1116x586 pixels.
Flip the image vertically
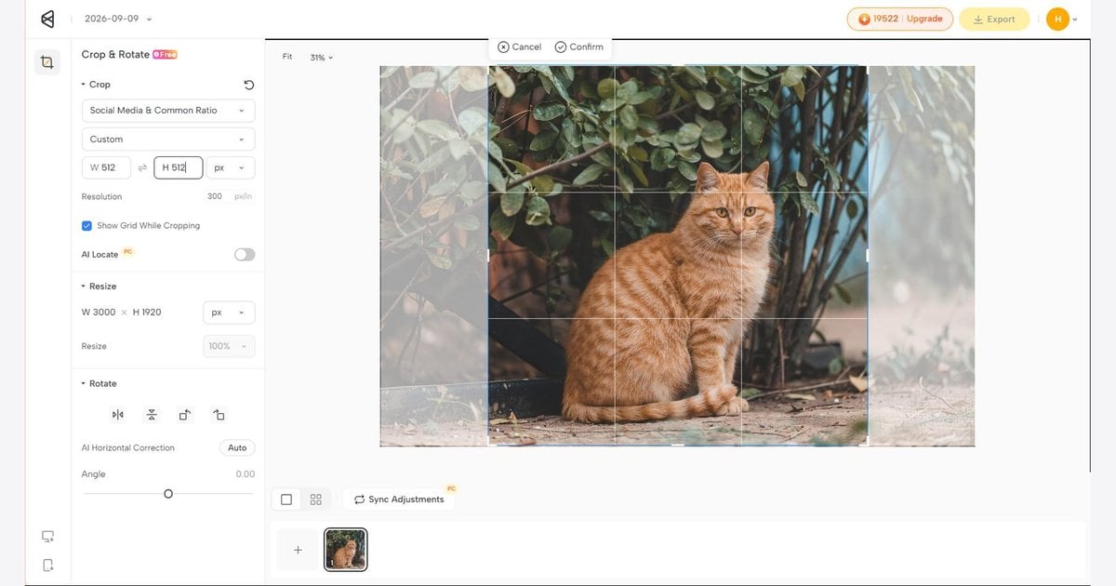pos(152,415)
